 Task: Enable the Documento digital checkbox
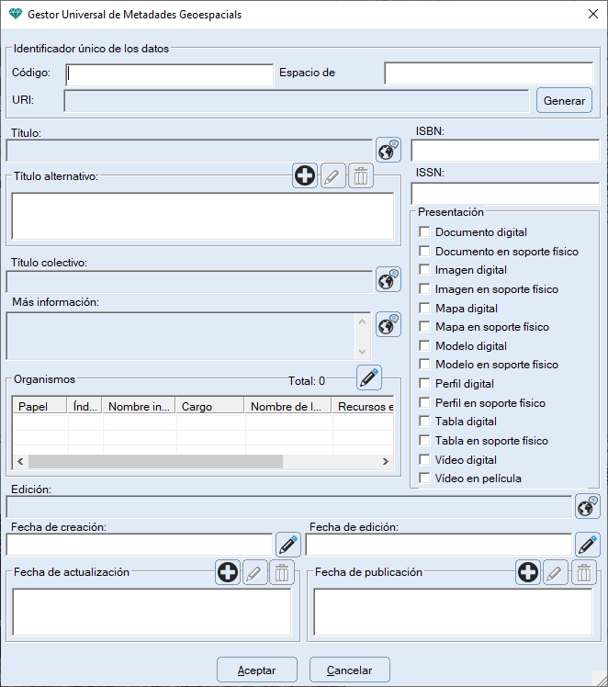click(x=424, y=232)
